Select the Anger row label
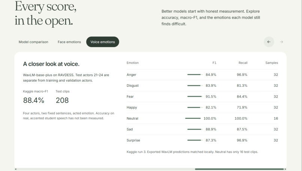The width and height of the screenshot is (302, 171). [132, 75]
